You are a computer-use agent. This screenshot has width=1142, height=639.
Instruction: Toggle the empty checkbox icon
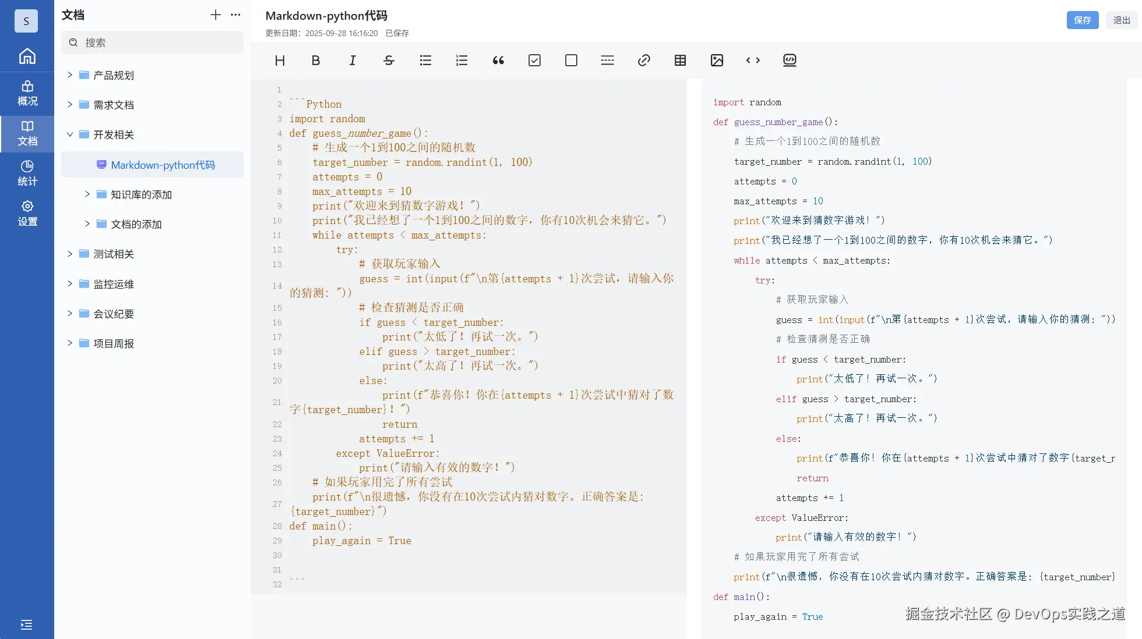coord(570,60)
